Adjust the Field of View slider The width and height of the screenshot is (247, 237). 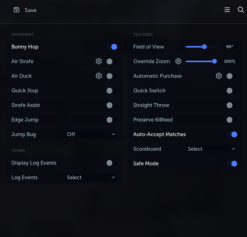(x=203, y=47)
